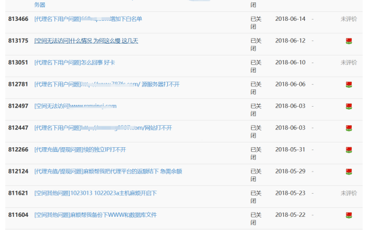This screenshot has width=374, height=230.
Task: Open ticket link 麻烦帮我把代理平台的返额结下
Action: pyautogui.click(x=108, y=172)
